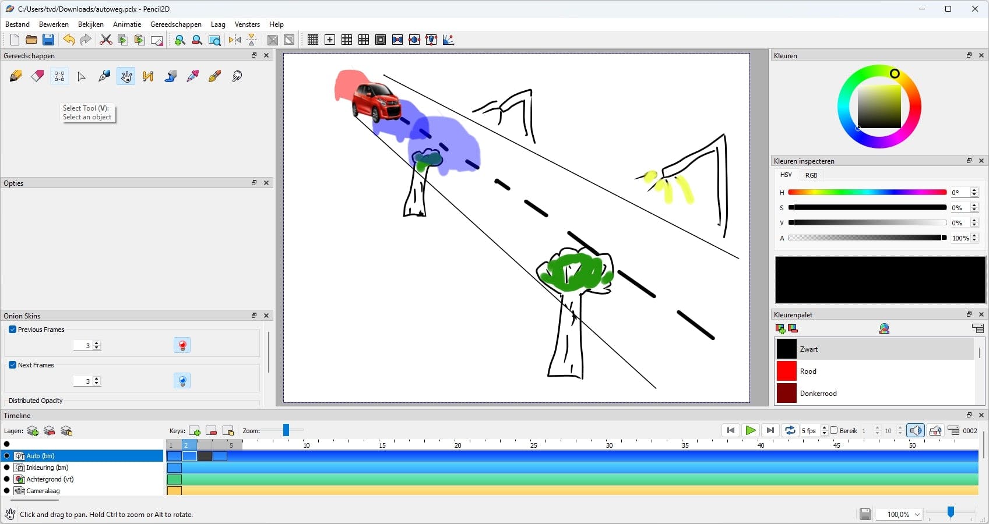989x524 pixels.
Task: Increase Hue value spinner
Action: tap(974, 190)
